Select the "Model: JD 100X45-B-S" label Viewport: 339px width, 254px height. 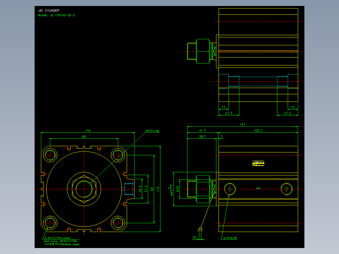point(56,15)
